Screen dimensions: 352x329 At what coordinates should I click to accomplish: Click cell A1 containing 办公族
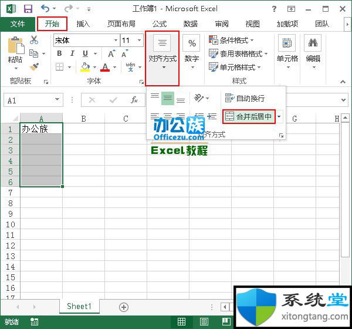[41, 129]
